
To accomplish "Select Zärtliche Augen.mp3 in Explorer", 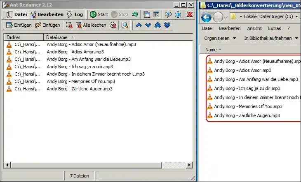I will point(247,115).
